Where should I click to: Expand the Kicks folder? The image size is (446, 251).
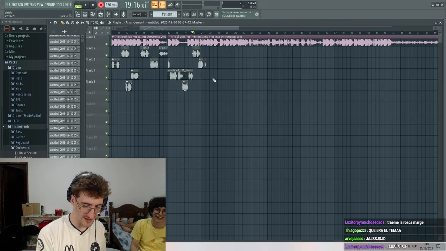19,84
